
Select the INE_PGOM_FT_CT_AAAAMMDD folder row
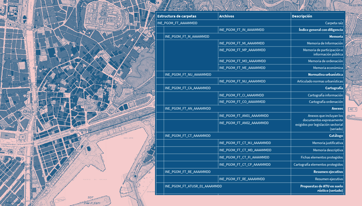188,136
